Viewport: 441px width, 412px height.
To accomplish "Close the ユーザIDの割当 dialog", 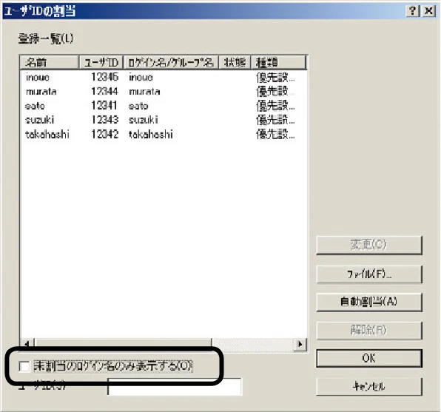I will [428, 11].
